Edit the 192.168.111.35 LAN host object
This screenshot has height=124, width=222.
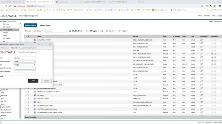pyautogui.click(x=212, y=61)
